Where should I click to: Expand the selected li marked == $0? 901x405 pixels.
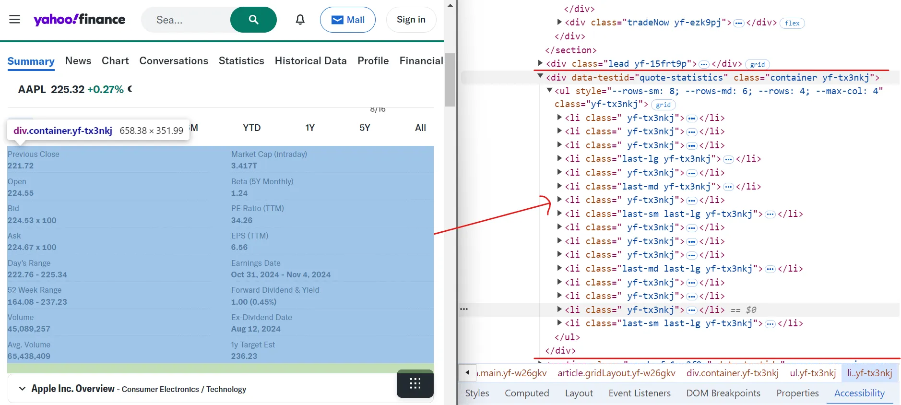[x=559, y=309]
